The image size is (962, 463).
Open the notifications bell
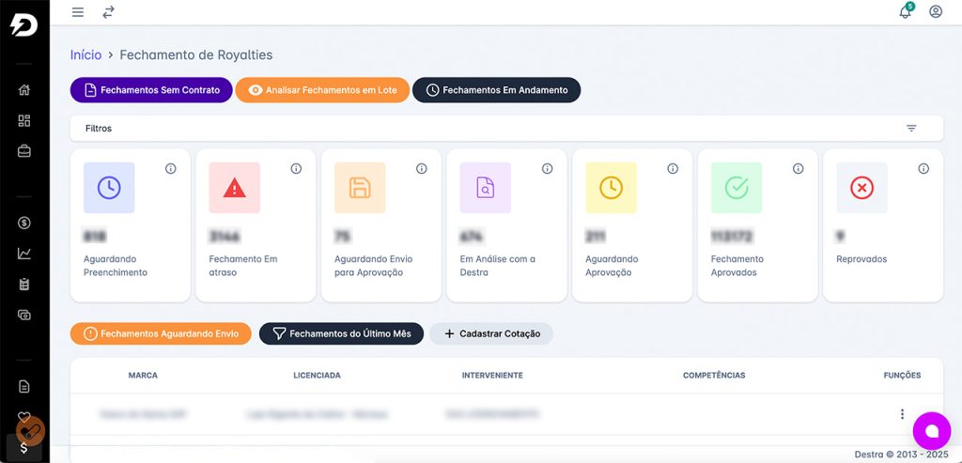tap(905, 12)
